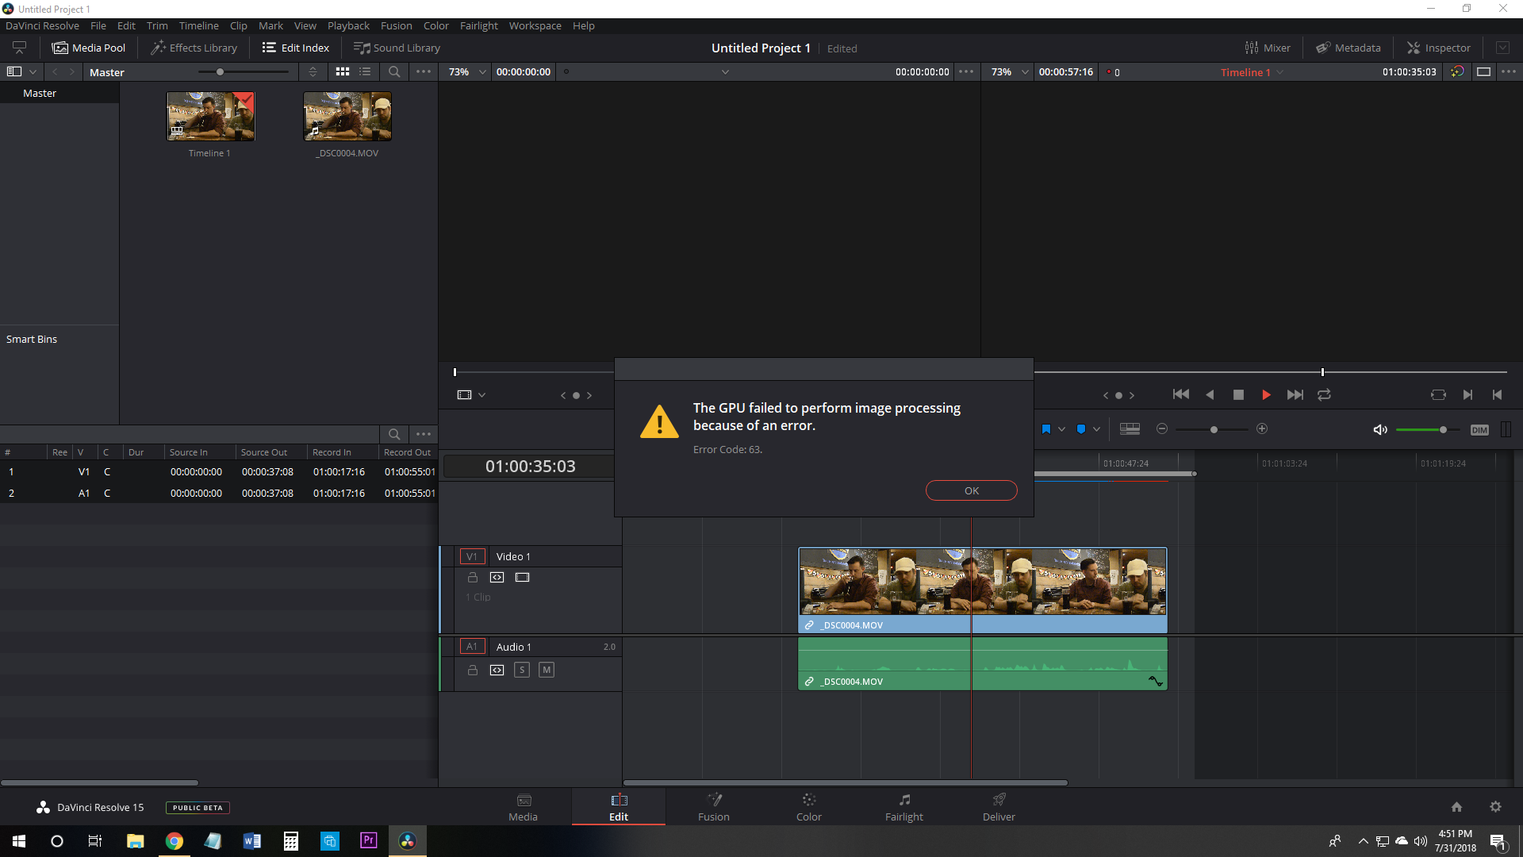1523x857 pixels.
Task: Mute the monitor volume speaker
Action: click(1380, 429)
